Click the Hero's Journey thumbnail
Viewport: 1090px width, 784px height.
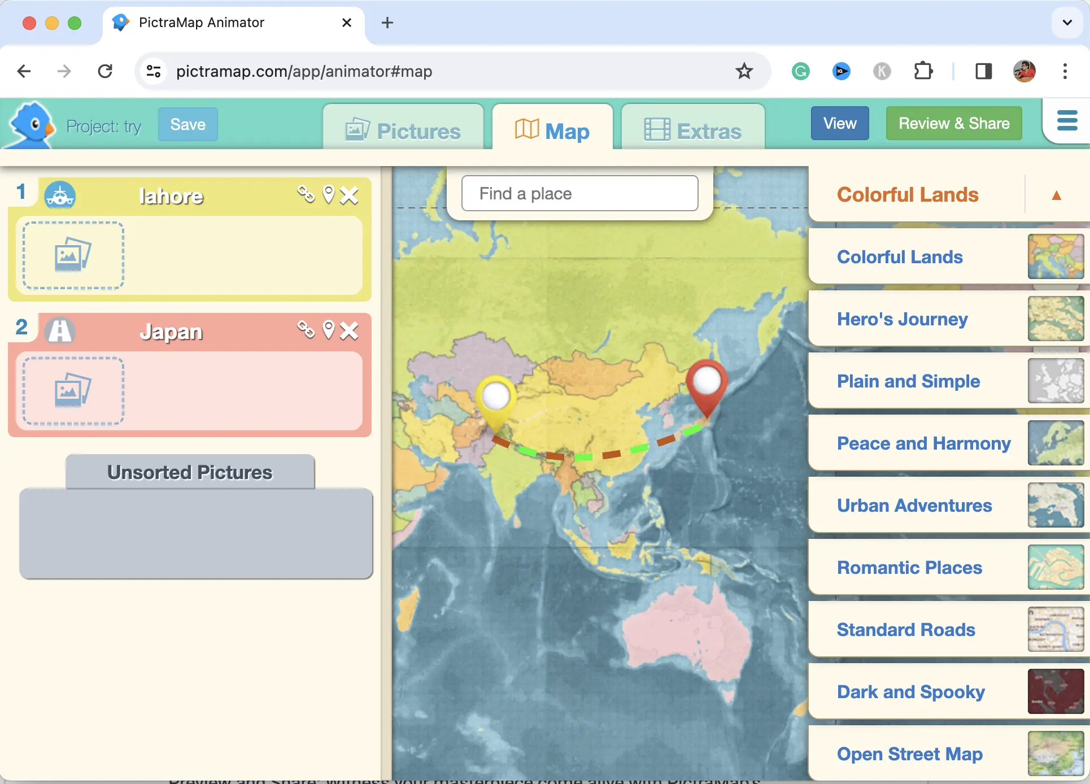1056,319
